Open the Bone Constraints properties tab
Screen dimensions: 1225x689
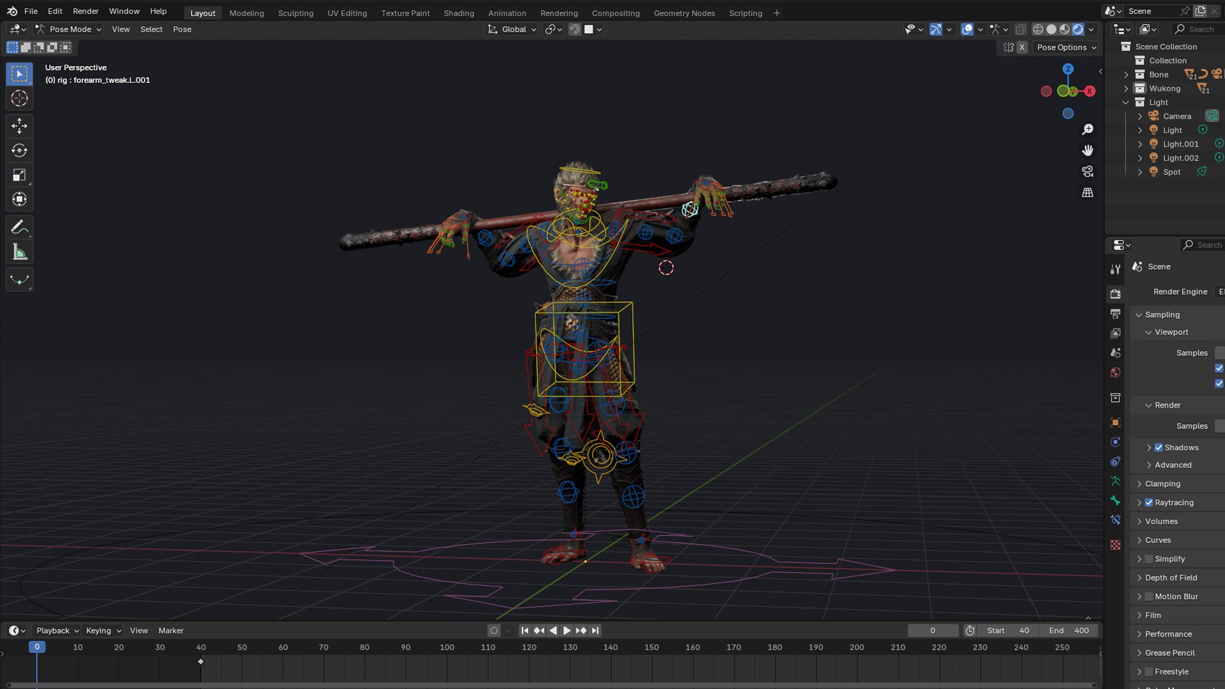pos(1115,520)
